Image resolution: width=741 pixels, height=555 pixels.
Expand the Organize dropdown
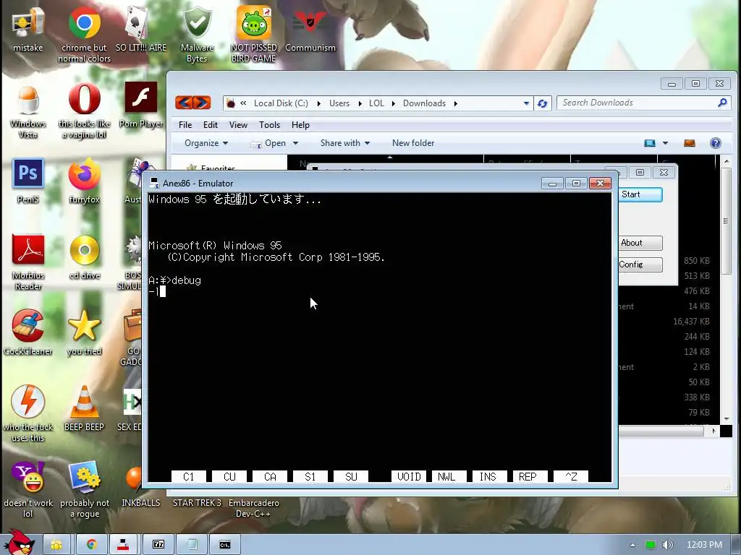pyautogui.click(x=206, y=143)
